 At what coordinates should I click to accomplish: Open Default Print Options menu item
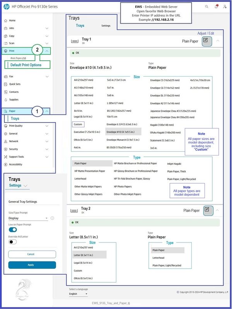coord(26,65)
